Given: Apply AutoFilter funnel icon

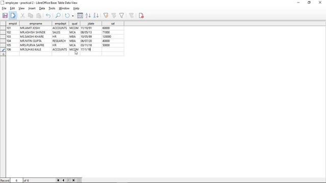Looking at the screenshot, I should (106, 16).
